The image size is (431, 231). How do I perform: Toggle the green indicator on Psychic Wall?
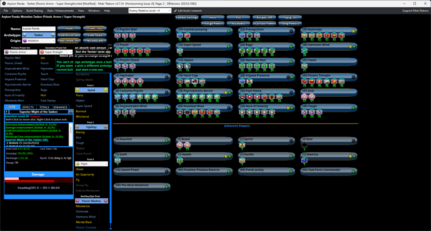tap(166, 31)
